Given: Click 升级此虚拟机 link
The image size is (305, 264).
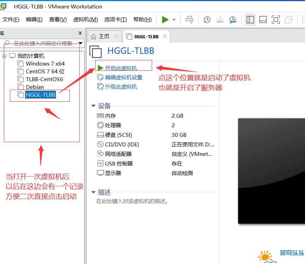Looking at the screenshot, I should [x=121, y=86].
